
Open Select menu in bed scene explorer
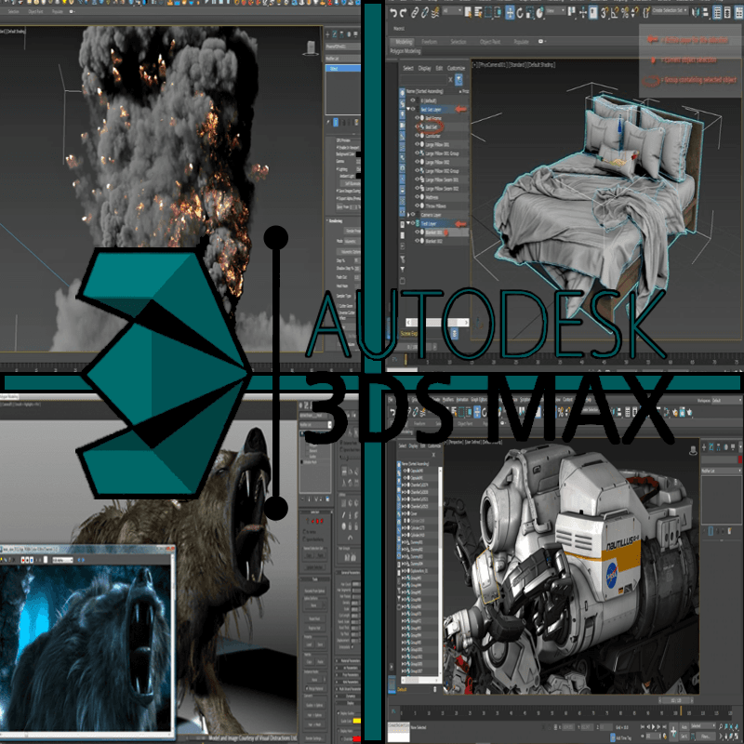408,68
